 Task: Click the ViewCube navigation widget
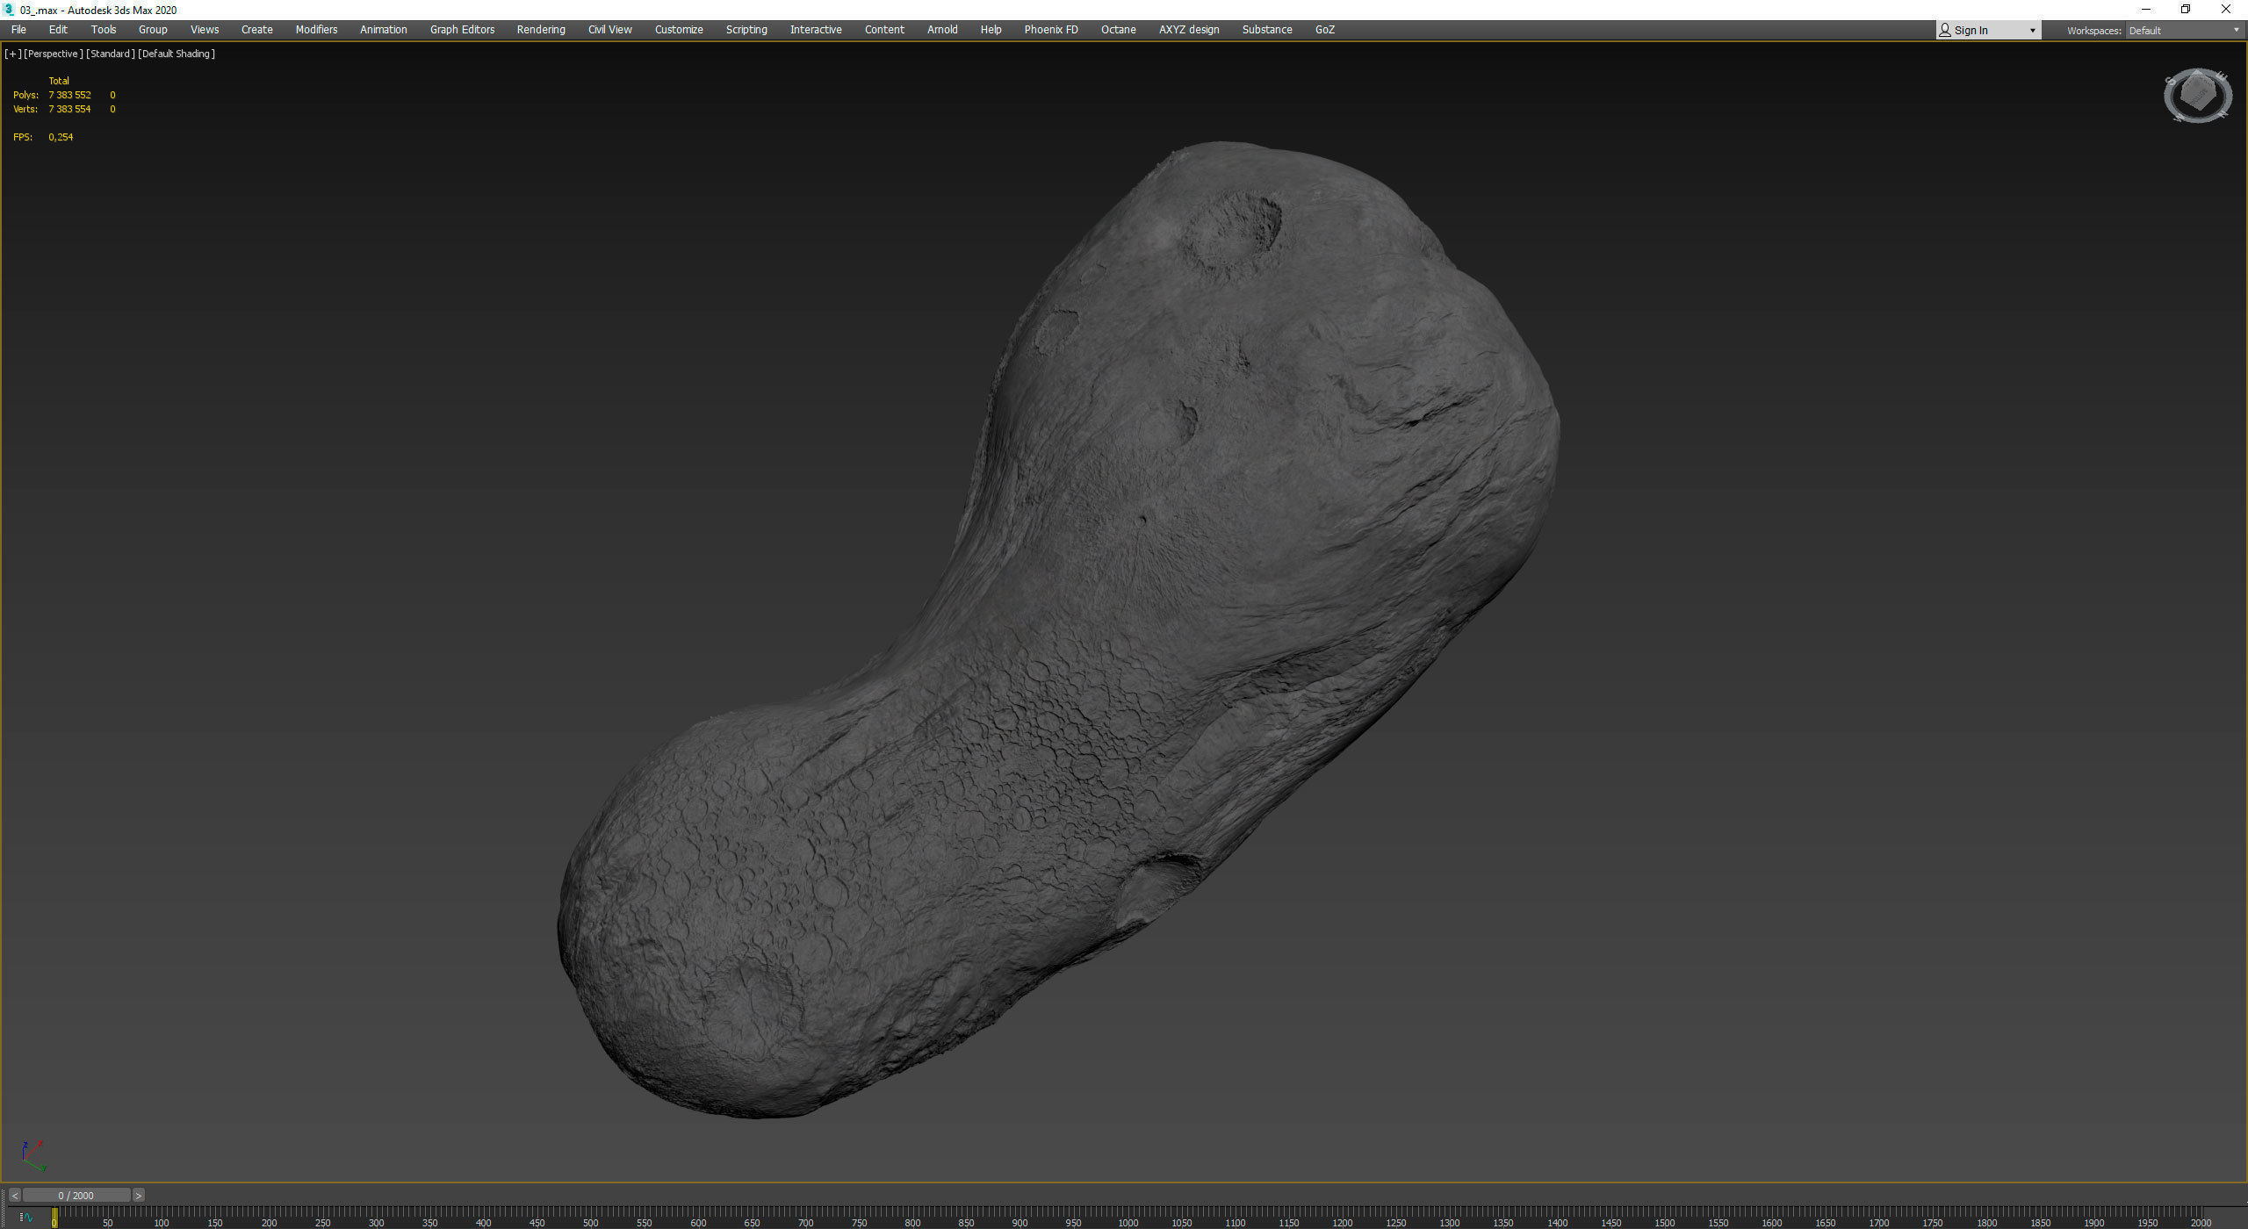2198,96
